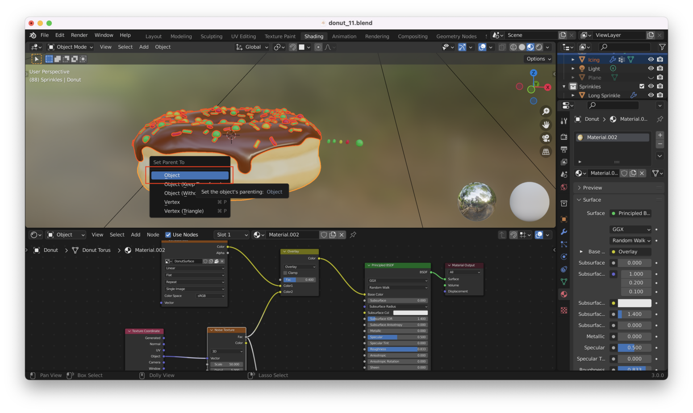The width and height of the screenshot is (693, 413).
Task: Toggle the Use Nodes checkbox
Action: (168, 235)
